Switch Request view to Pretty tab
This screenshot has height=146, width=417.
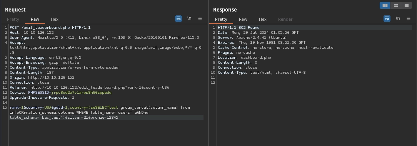pos(13,19)
